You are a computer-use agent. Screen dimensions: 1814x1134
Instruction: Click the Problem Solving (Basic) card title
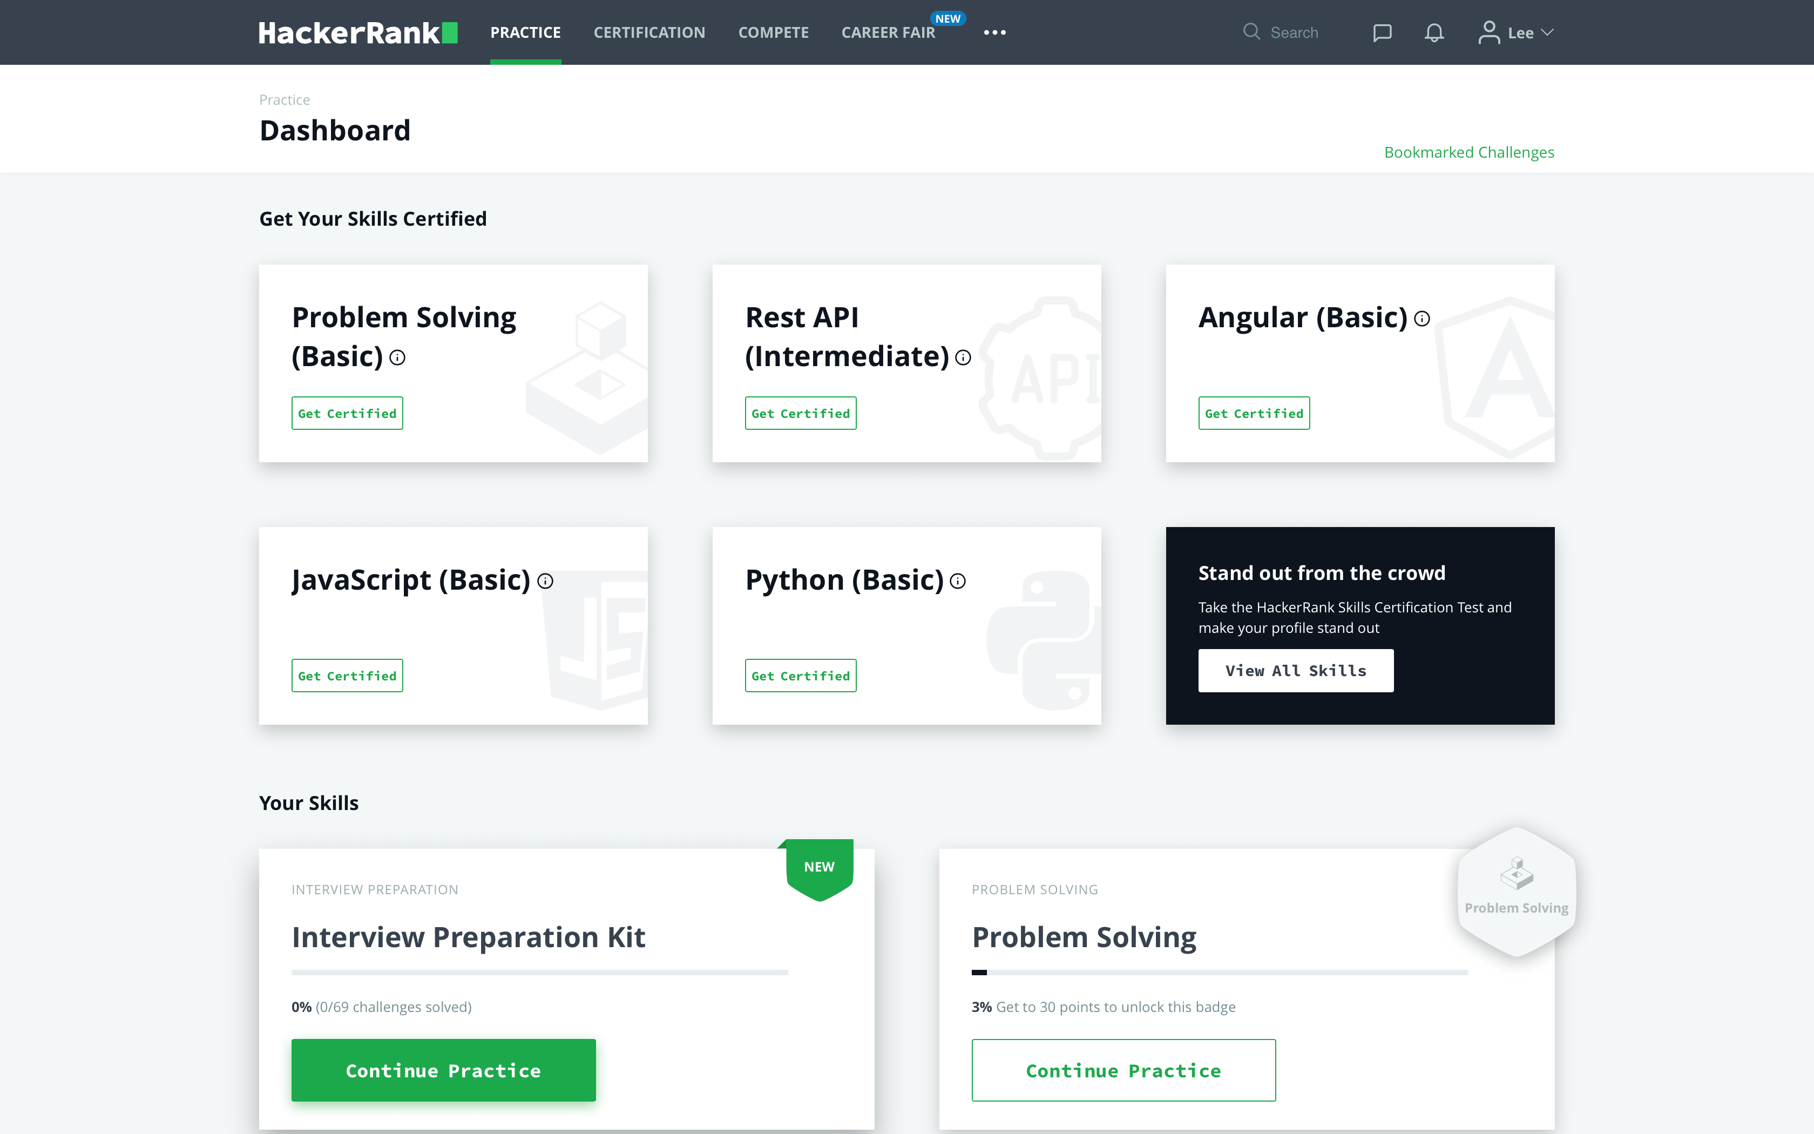[404, 337]
